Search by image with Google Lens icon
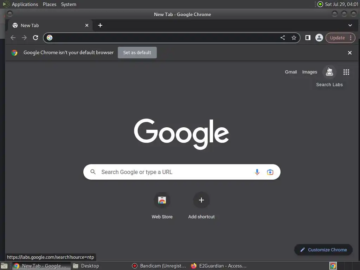The height and width of the screenshot is (270, 360). click(270, 172)
